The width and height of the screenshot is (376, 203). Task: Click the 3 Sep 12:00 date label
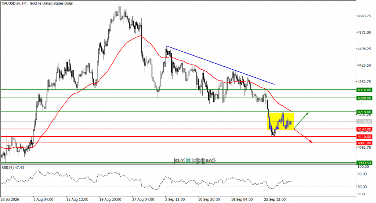175,199
